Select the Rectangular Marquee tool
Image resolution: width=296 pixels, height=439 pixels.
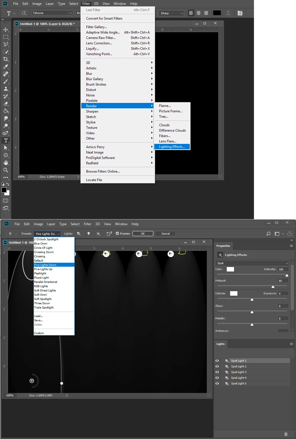(6, 37)
